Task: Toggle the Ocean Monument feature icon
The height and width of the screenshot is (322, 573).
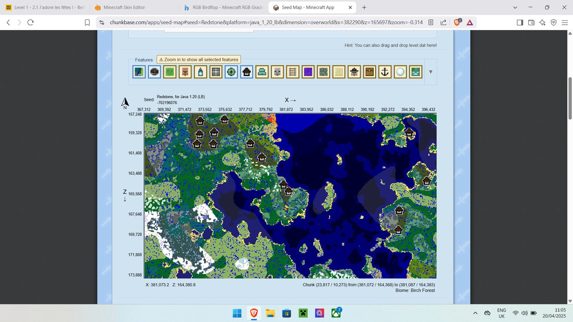Action: pos(262,72)
